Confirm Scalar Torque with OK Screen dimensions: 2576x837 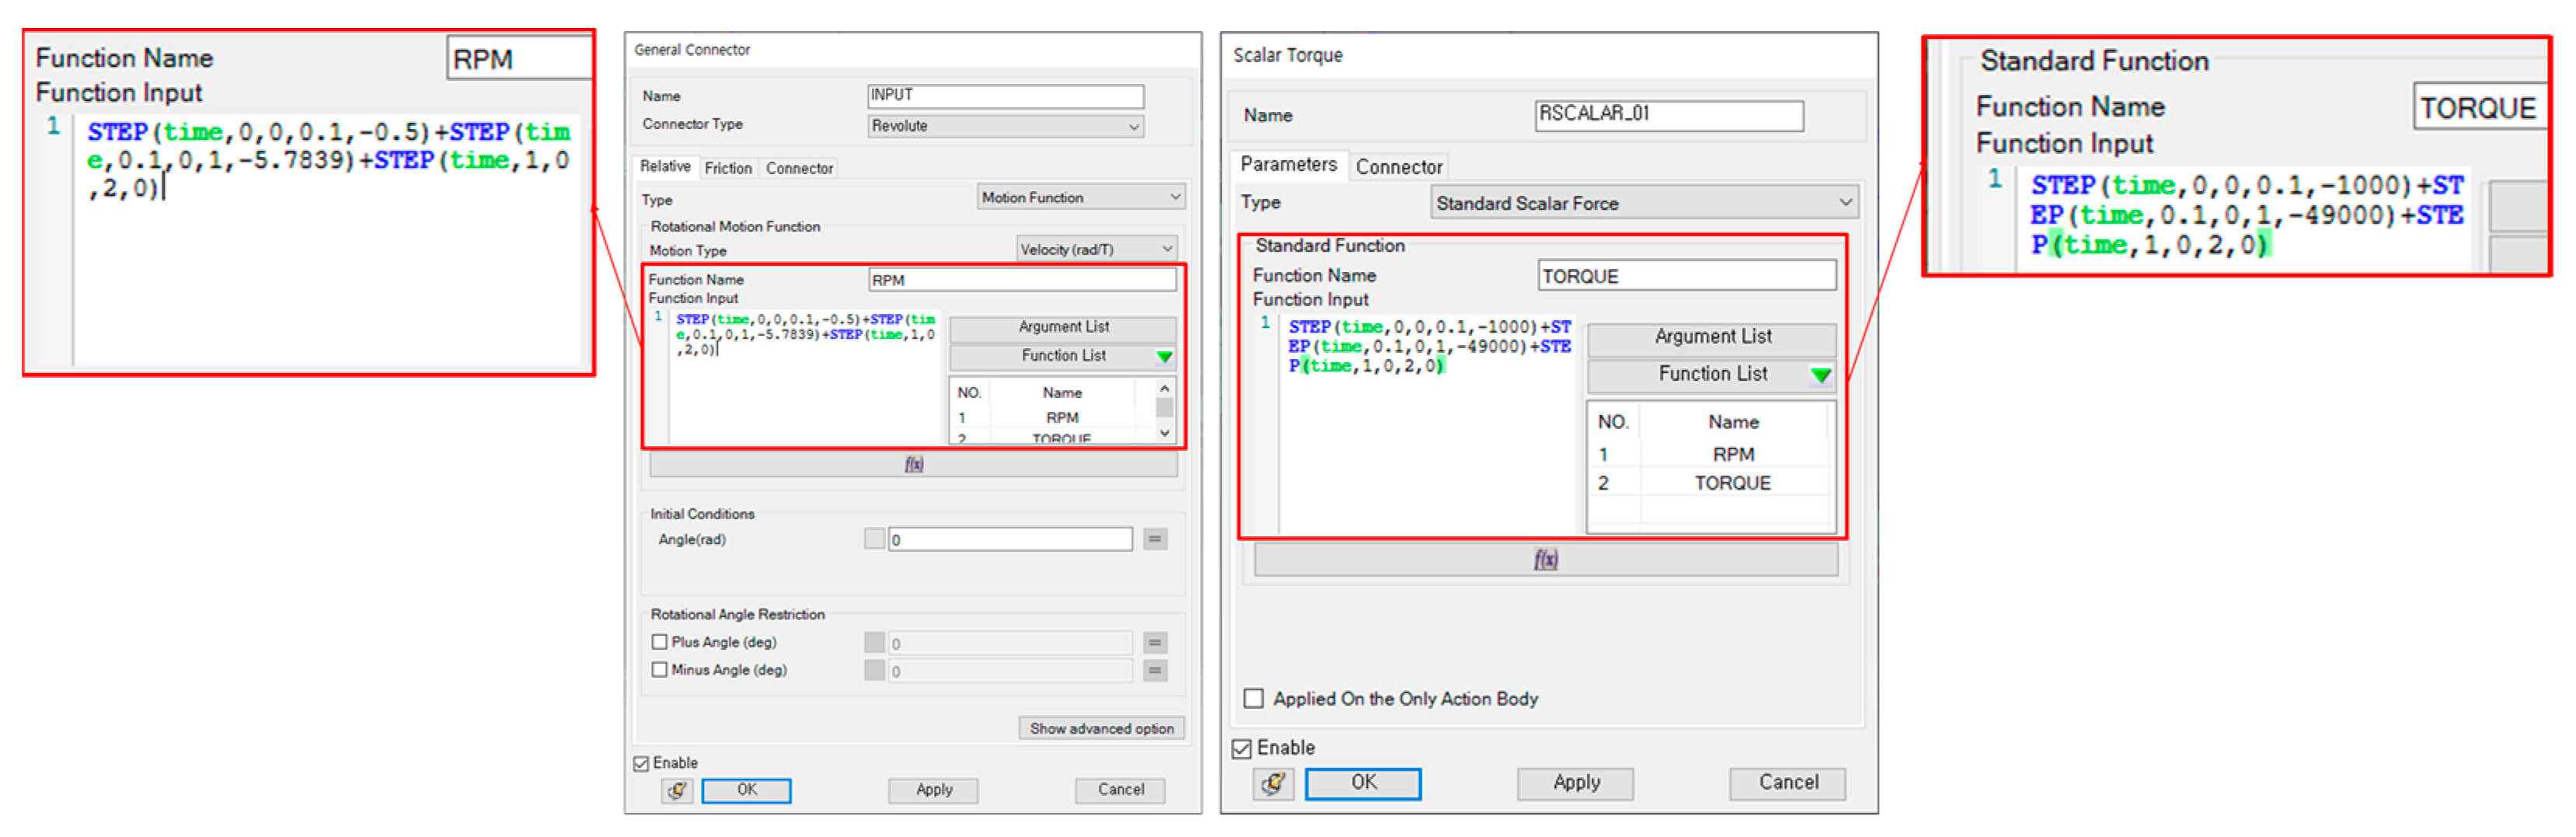(1363, 784)
